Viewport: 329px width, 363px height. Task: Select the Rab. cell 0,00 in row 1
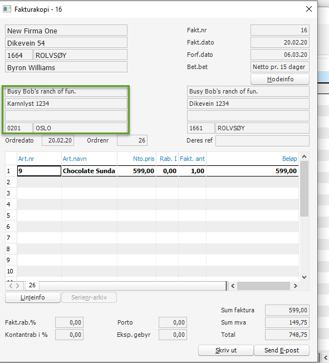click(168, 171)
